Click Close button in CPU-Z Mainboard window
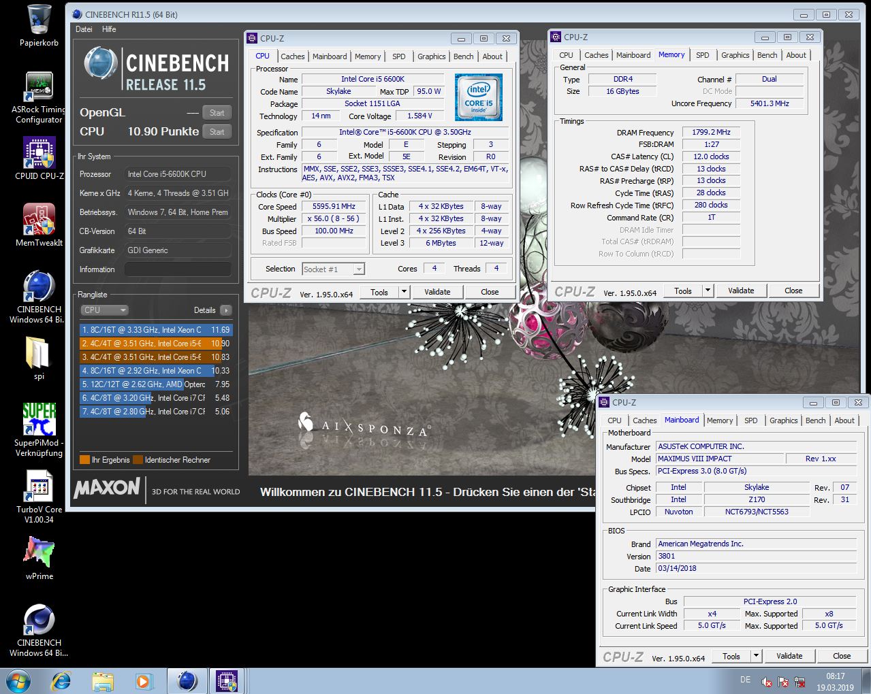The image size is (871, 694). point(842,656)
